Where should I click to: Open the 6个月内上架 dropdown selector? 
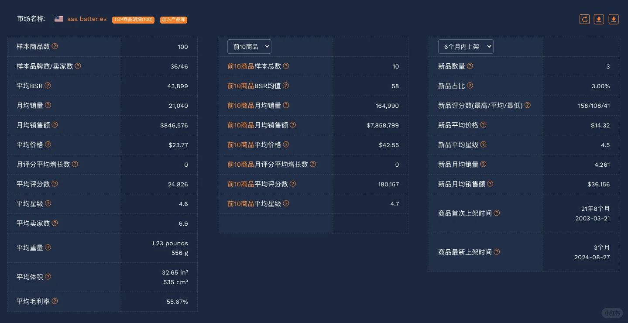pos(466,46)
